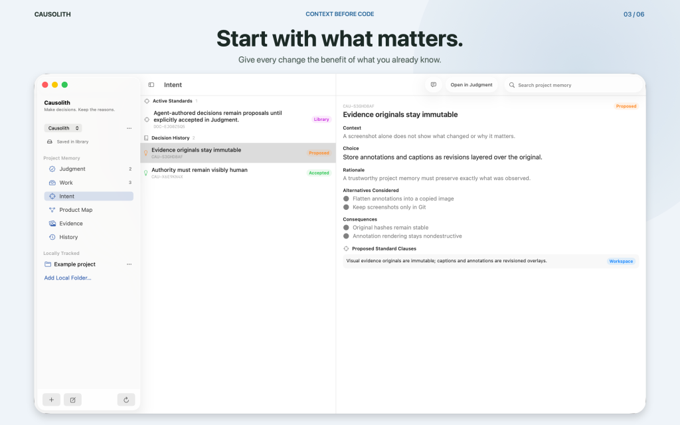This screenshot has height=425, width=680.
Task: Select the Agent-authored decisions standard row
Action: (x=238, y=120)
